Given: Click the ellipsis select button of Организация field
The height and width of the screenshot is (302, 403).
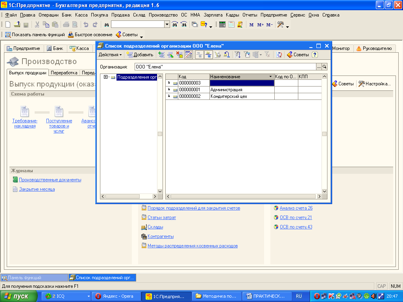Looking at the screenshot, I should click(x=319, y=67).
